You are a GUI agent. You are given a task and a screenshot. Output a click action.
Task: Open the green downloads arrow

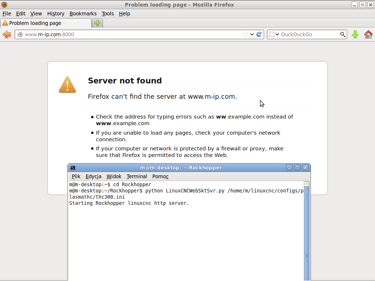coord(355,34)
